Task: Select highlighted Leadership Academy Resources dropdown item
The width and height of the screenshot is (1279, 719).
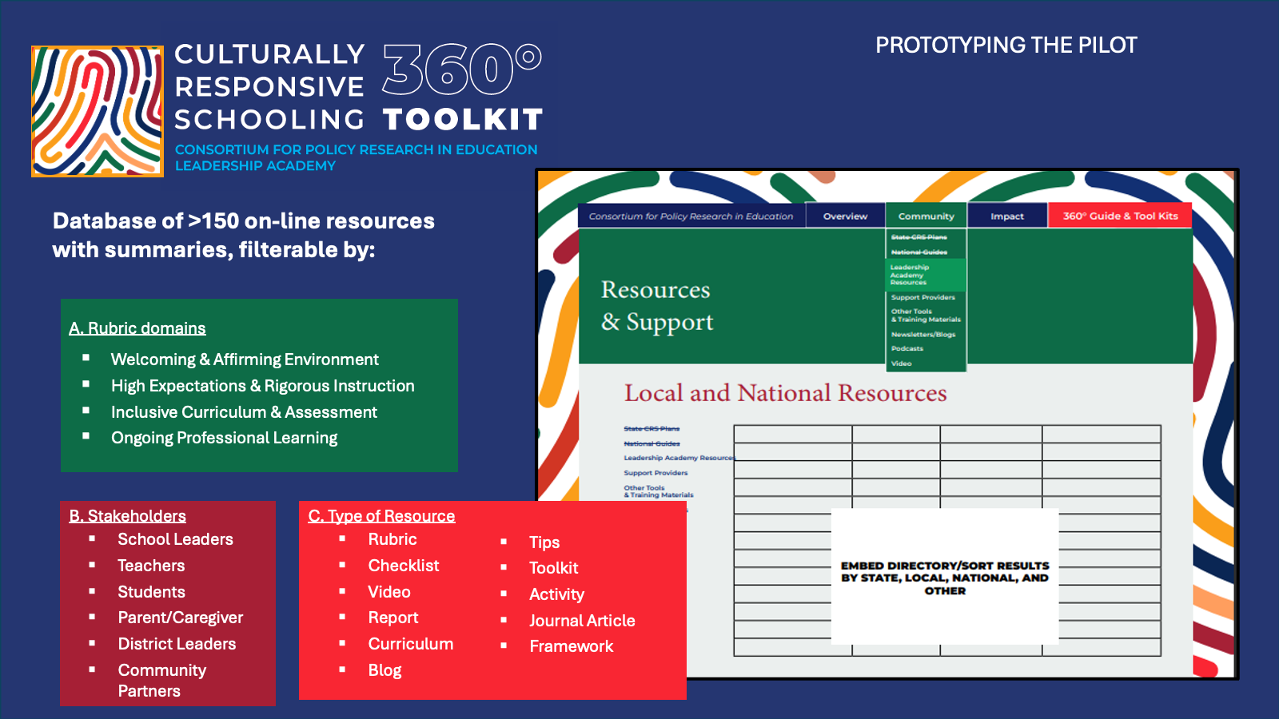Action: [926, 275]
